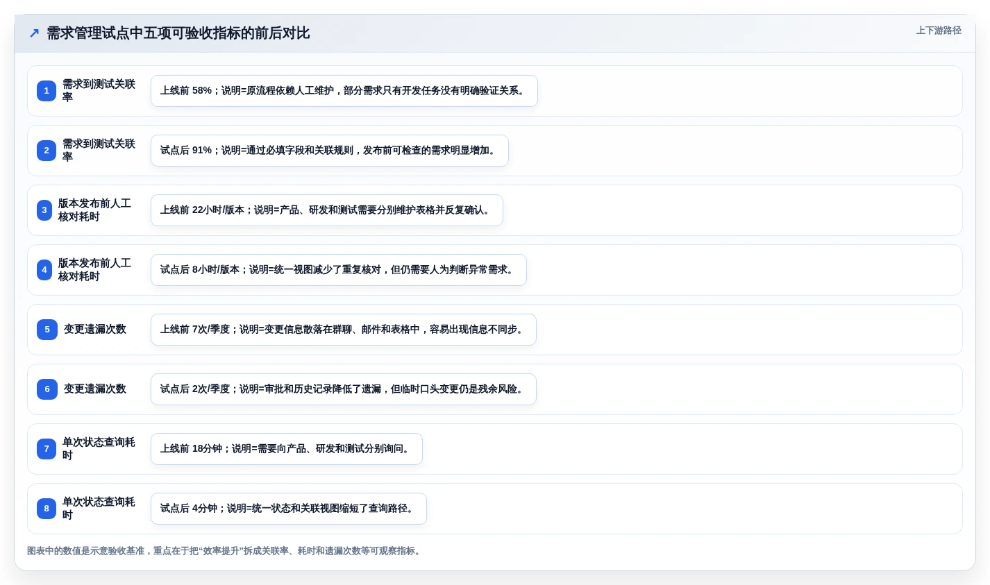Click the chart title 需求管理试点中五项可验收指标的前后对比
Image resolution: width=990 pixels, height=585 pixels.
tap(178, 33)
